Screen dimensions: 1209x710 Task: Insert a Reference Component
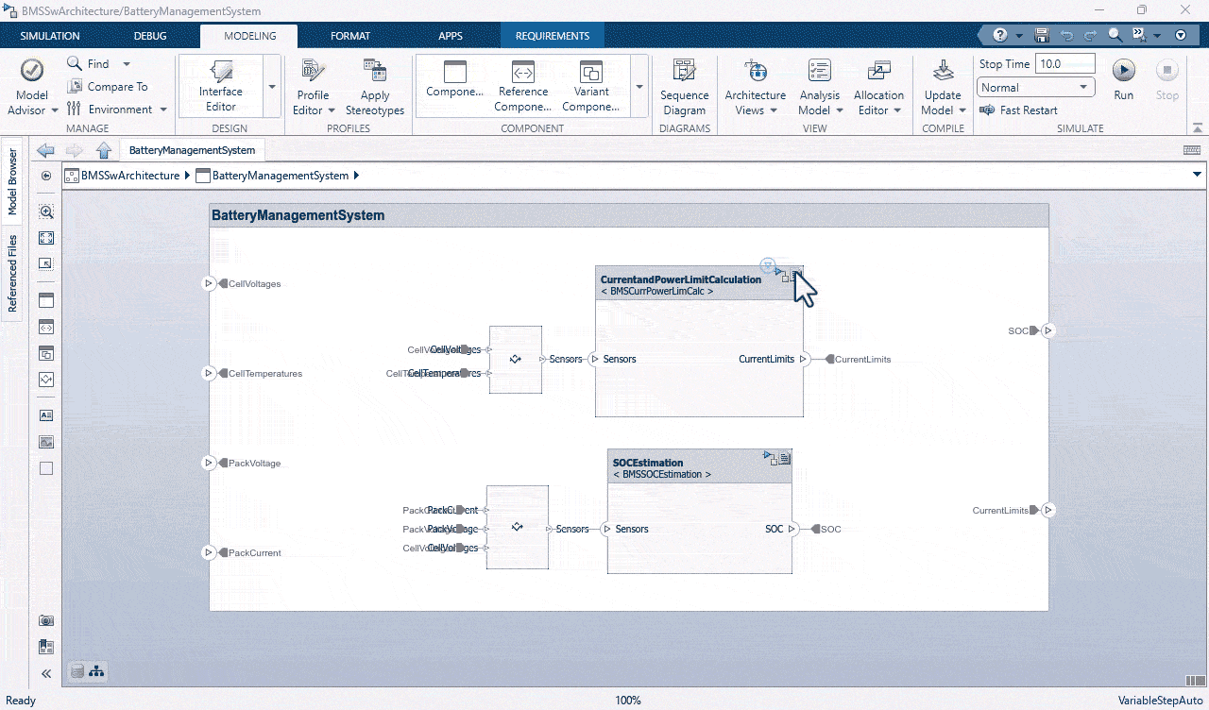click(522, 85)
